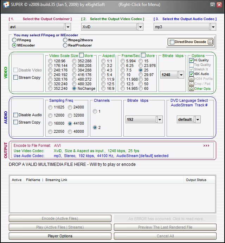Check audio Stream Copy box
Image resolution: width=225 pixels, height=243 pixels.
click(15, 122)
